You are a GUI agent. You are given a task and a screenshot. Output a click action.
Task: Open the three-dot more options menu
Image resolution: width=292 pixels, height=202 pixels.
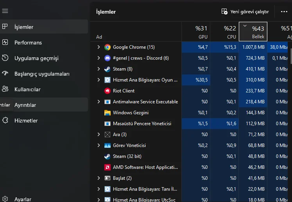coord(284,12)
